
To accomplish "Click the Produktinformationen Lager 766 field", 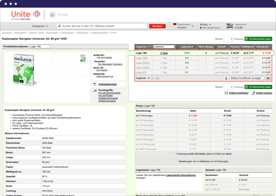I will click(x=40, y=46).
